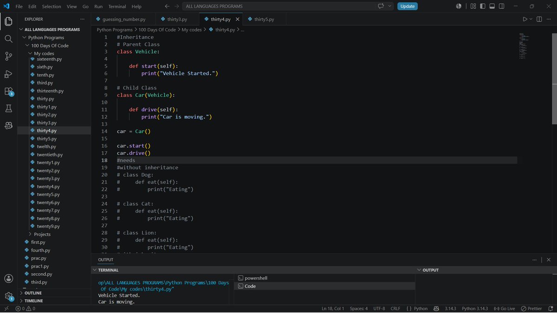Switch to thirty3.py tab
Image resolution: width=557 pixels, height=313 pixels.
177,19
